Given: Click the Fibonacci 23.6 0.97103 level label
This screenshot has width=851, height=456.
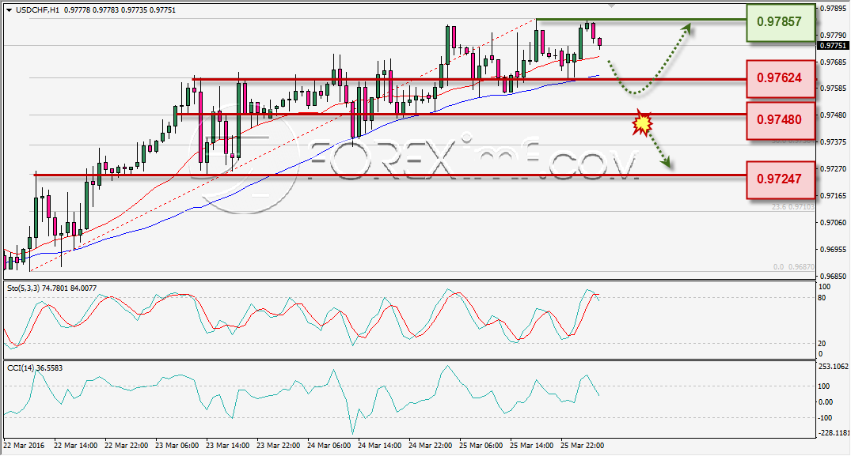Looking at the screenshot, I should (793, 207).
